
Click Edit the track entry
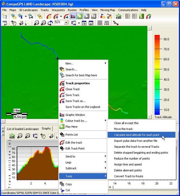[x=83, y=143]
